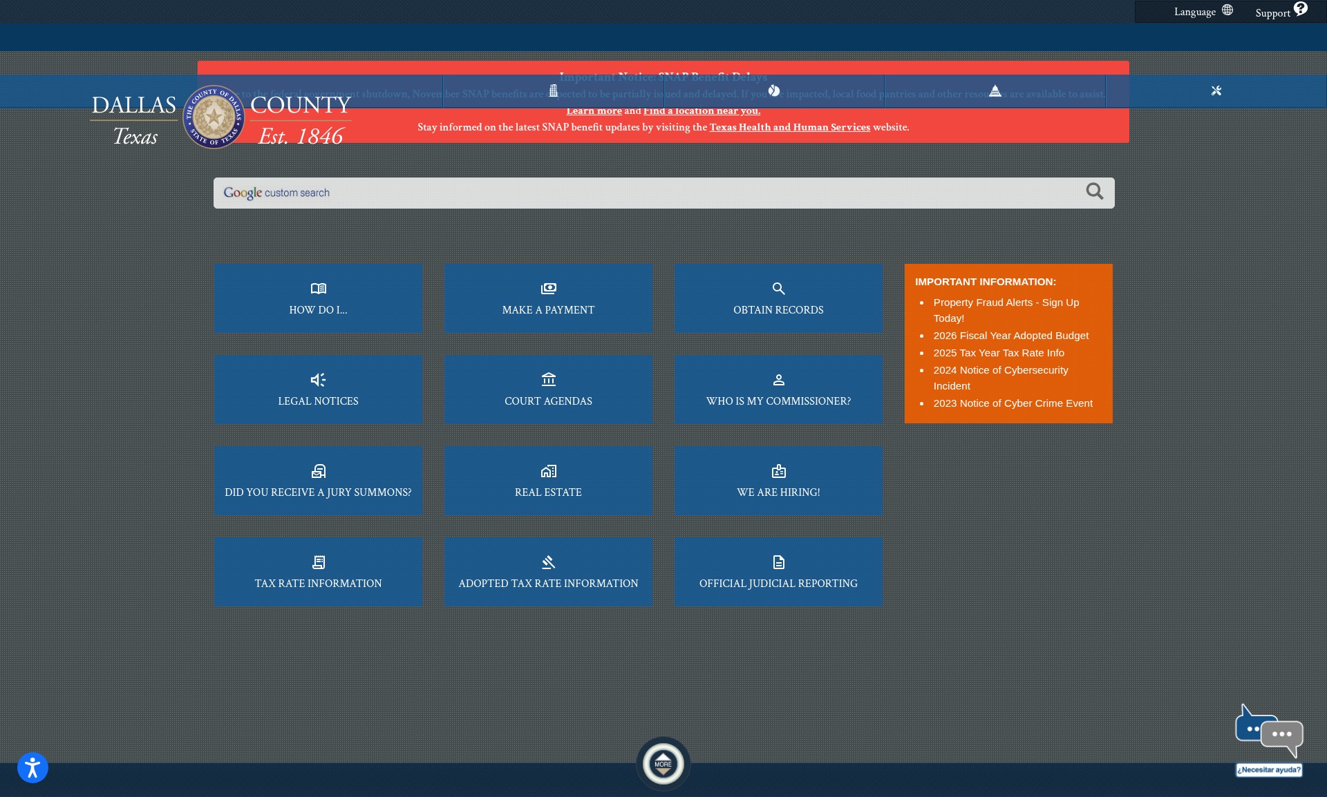Open the Language menu
The width and height of the screenshot is (1327, 797).
[1203, 11]
